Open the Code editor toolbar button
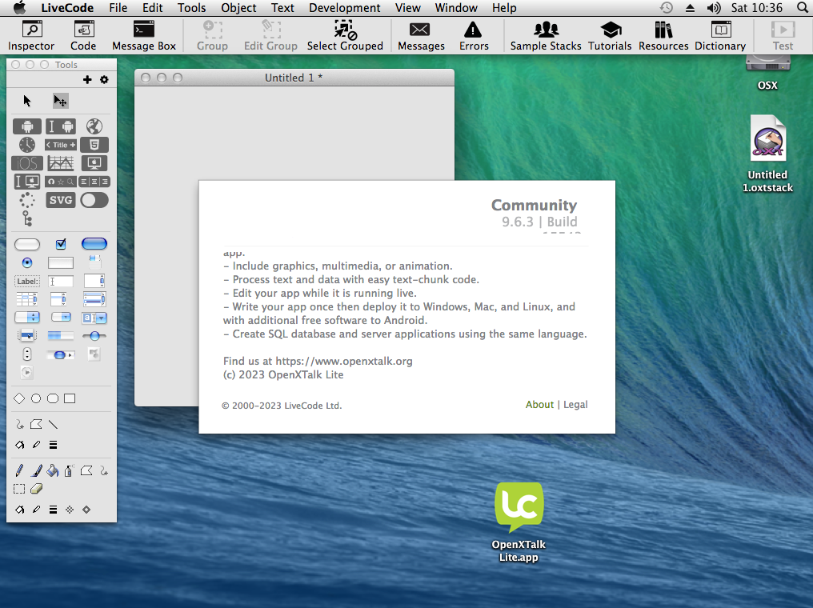 [x=83, y=36]
